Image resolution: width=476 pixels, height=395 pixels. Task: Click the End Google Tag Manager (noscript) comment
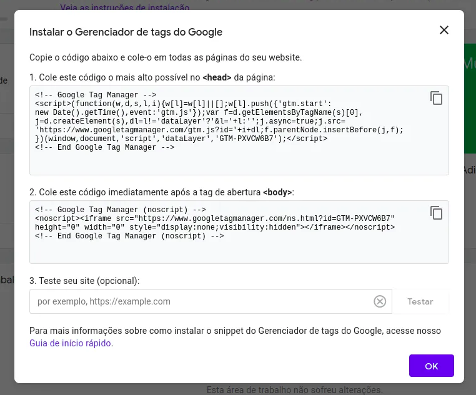click(129, 237)
